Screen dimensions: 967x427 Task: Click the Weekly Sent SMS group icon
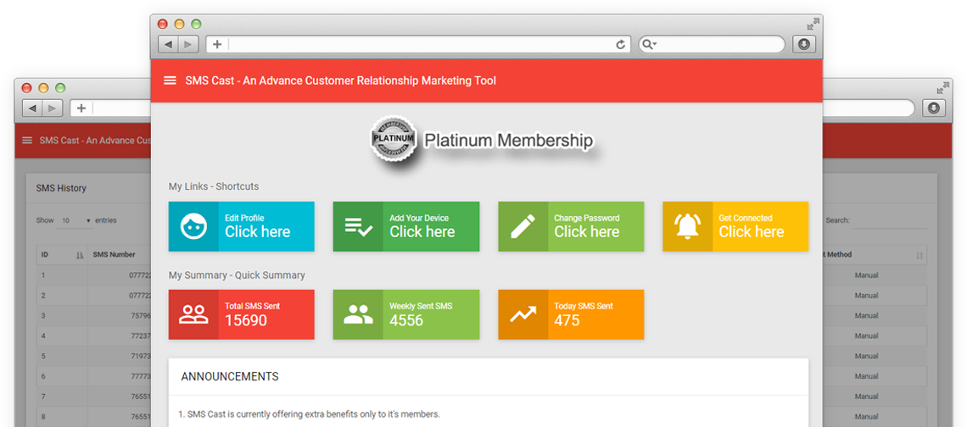[x=358, y=314]
